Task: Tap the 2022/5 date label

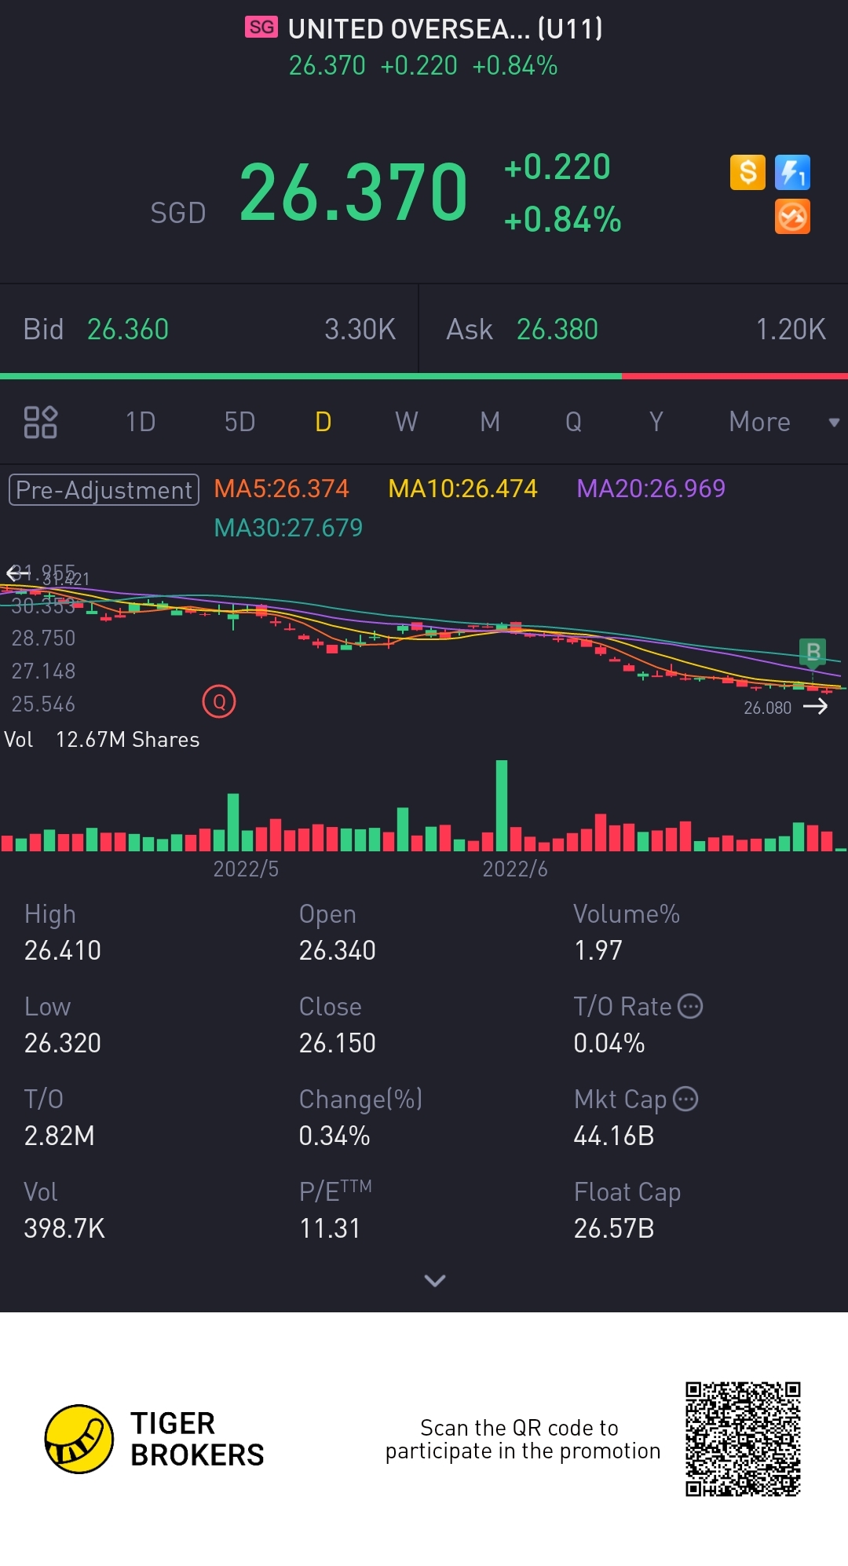Action: [246, 869]
